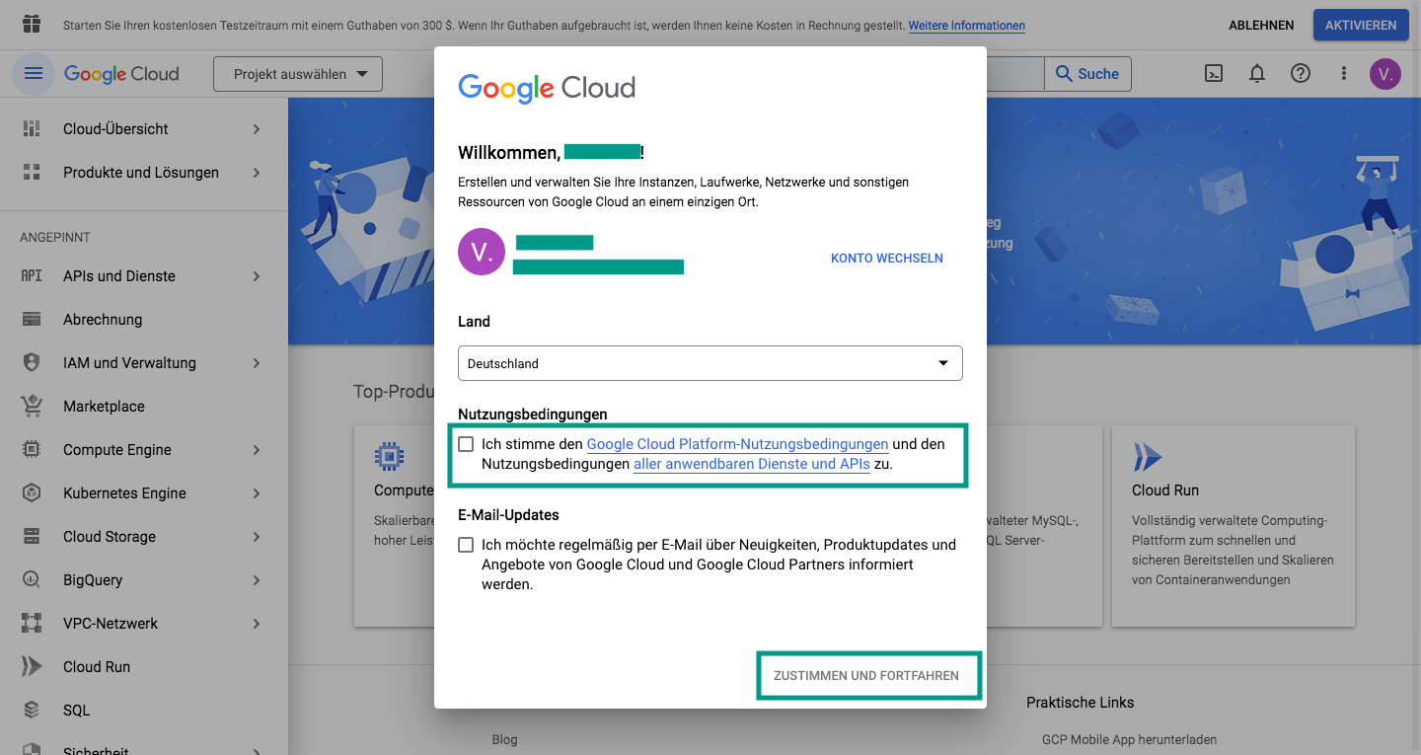Open the notifications bell
The image size is (1421, 755).
1257,74
